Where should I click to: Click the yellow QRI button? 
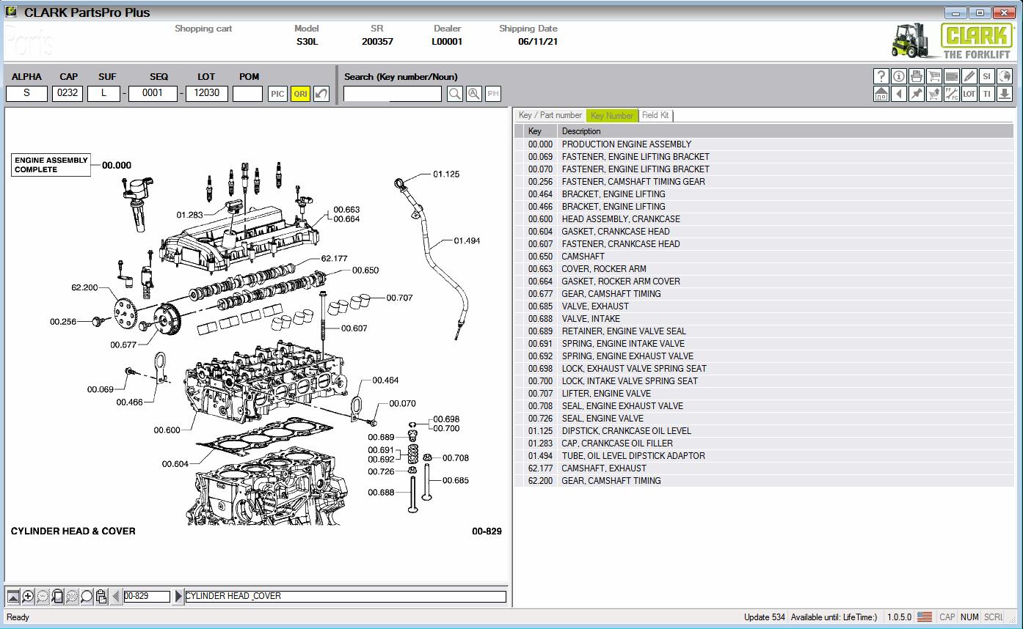300,94
